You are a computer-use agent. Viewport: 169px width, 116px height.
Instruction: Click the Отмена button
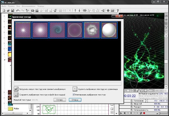pos(75,100)
